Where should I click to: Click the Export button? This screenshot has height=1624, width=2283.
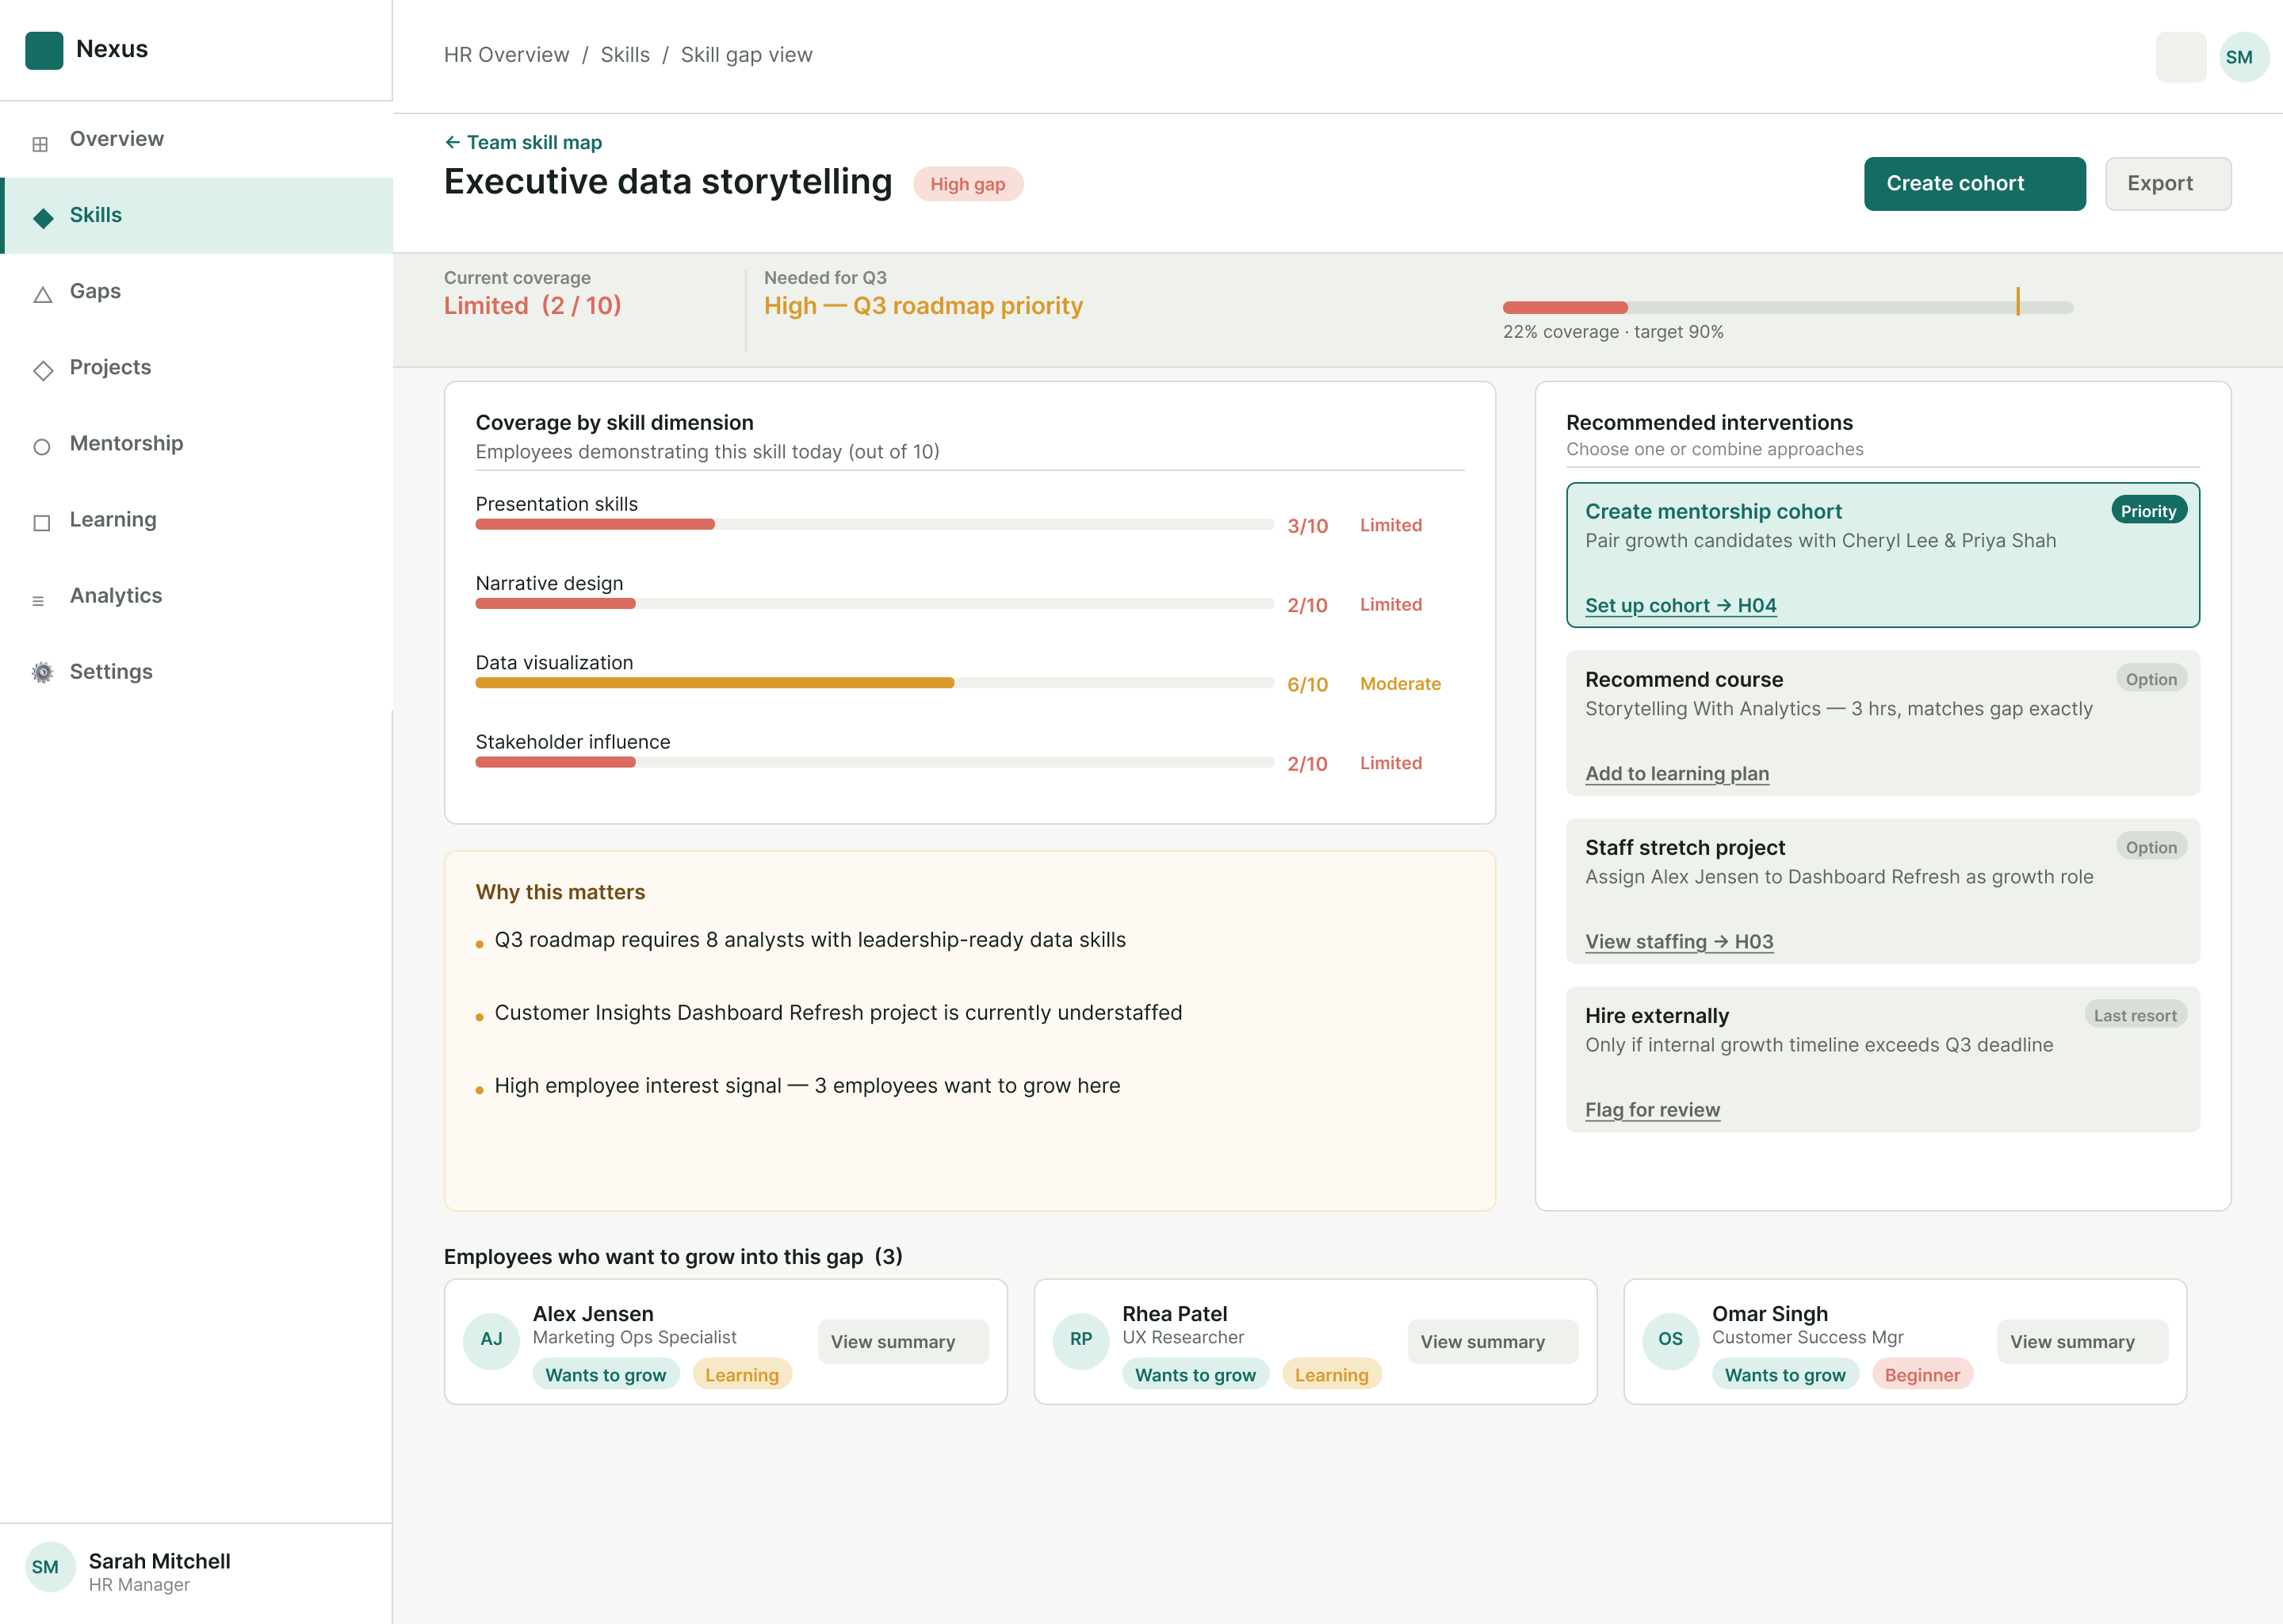2167,183
